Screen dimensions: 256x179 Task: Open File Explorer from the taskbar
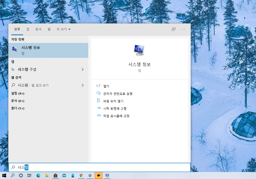[47, 175]
